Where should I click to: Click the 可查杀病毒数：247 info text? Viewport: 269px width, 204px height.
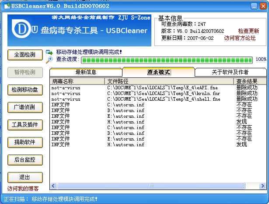[x=183, y=24]
